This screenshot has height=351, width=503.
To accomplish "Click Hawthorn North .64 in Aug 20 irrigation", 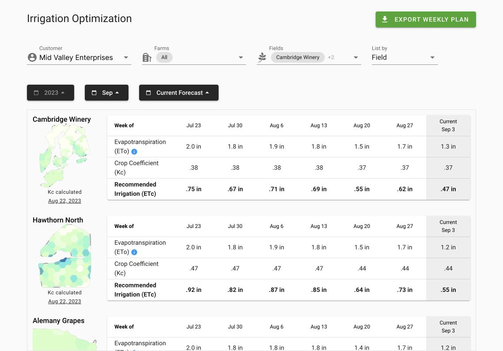I will pos(362,290).
